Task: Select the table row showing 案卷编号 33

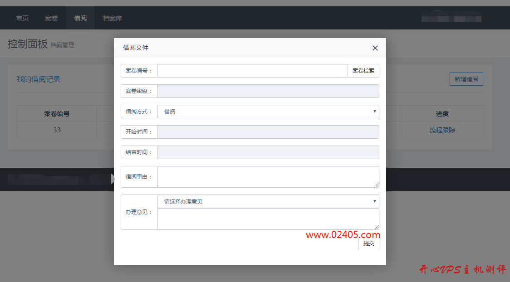Action: [x=57, y=130]
